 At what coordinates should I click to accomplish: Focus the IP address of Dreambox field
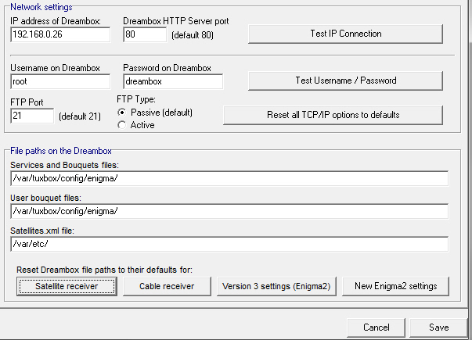(60, 34)
